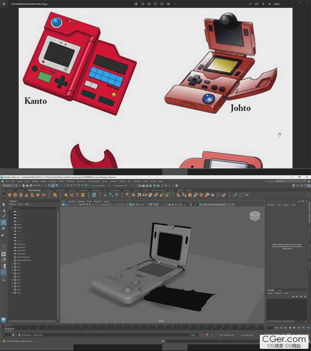Expand the set4 node in Outliner
Viewport: 311px width, 351px height.
click(x=12, y=273)
